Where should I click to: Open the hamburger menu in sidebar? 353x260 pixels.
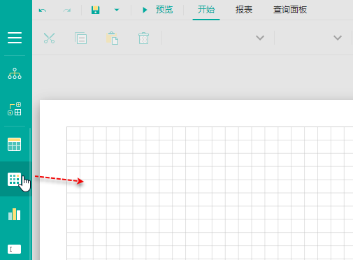click(x=15, y=38)
